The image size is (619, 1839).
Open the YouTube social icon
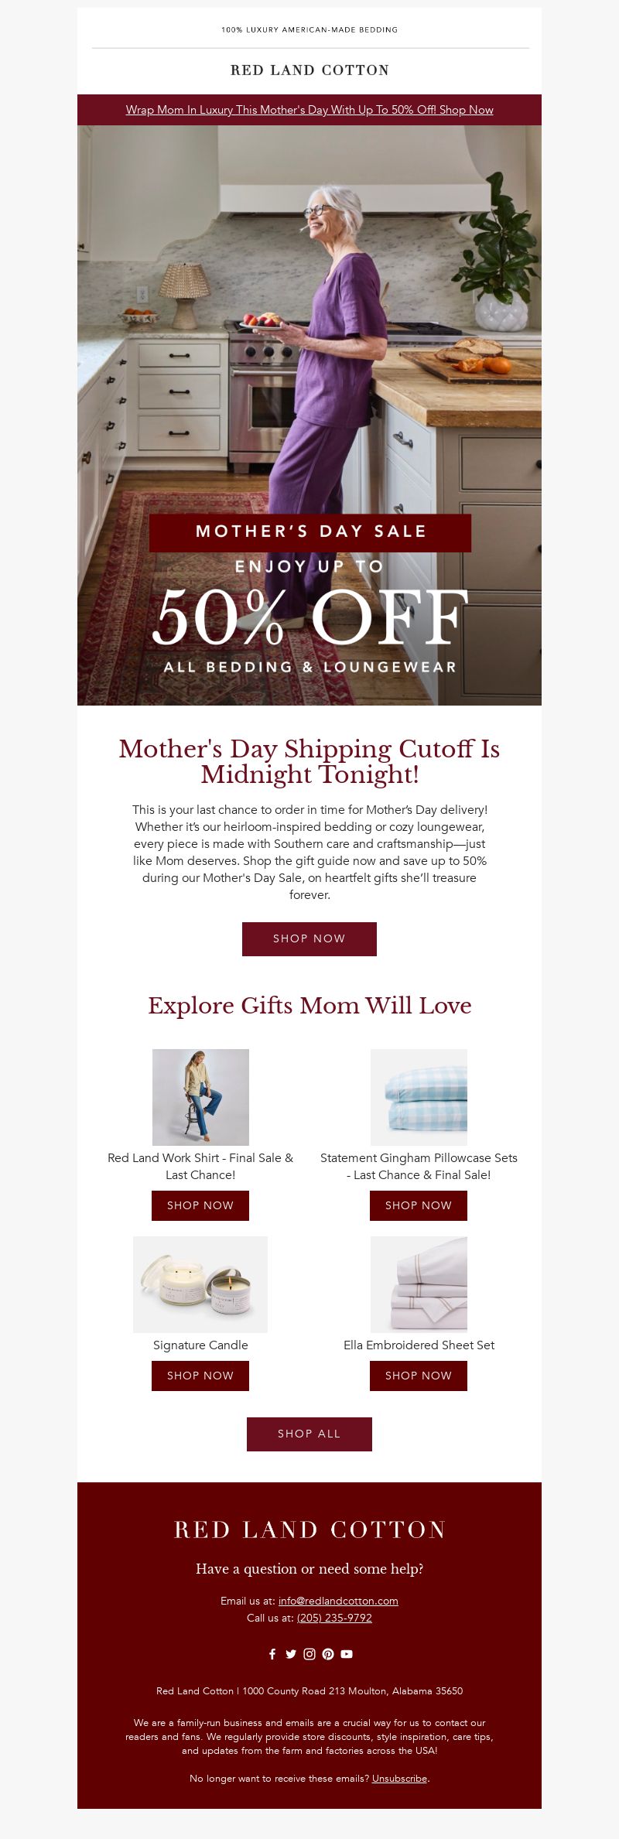click(x=347, y=1654)
